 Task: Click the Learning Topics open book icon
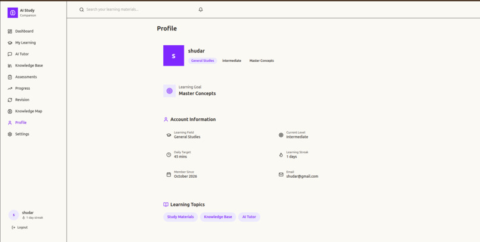(x=166, y=205)
